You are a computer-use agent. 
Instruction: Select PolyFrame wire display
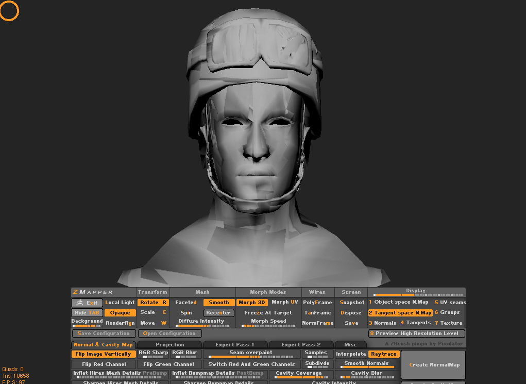coord(318,303)
